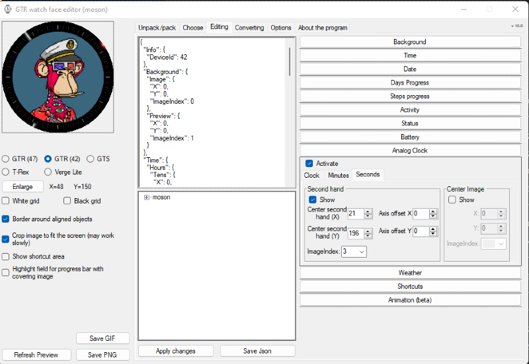
Task: Open the Converting tab
Action: pyautogui.click(x=249, y=28)
